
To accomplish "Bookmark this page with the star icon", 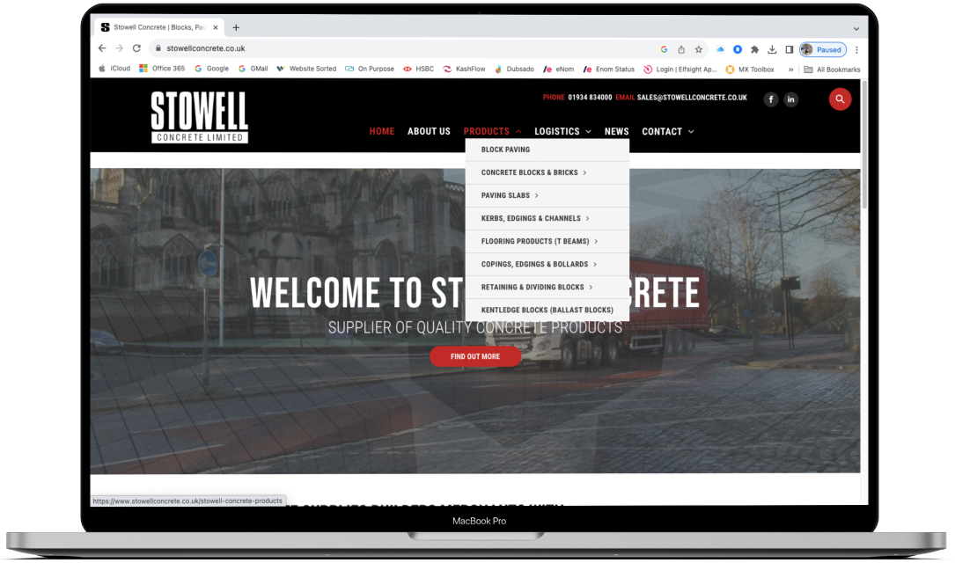I will (697, 49).
